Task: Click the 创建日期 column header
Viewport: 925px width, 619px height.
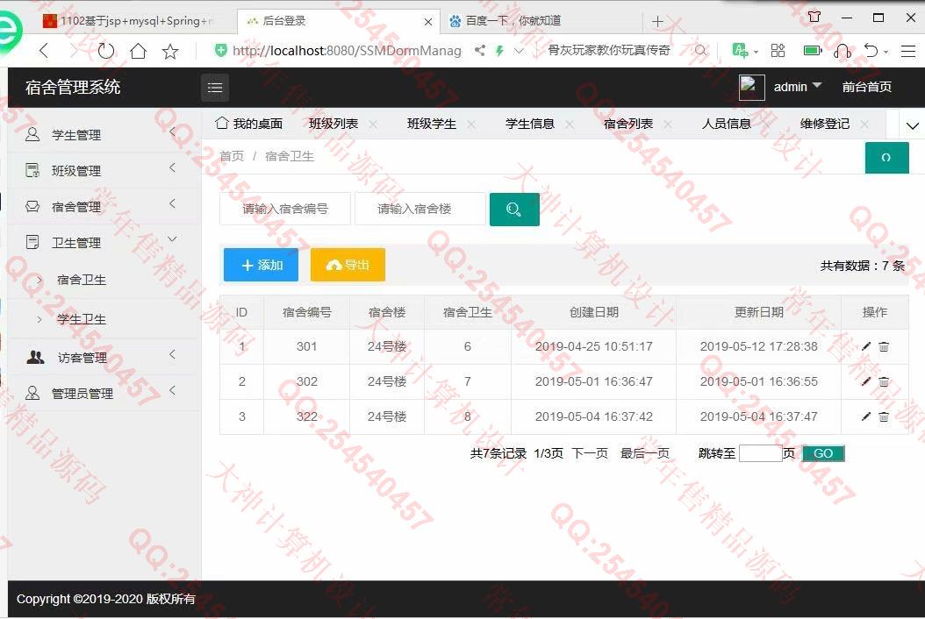Action: click(593, 312)
